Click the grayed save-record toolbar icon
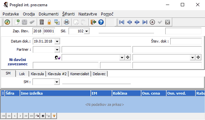 [x=25, y=22]
